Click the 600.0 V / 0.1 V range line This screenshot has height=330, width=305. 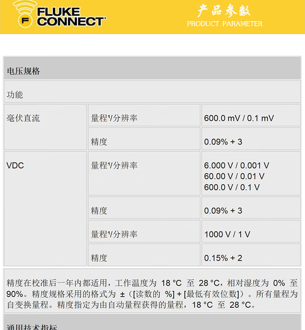(232, 187)
